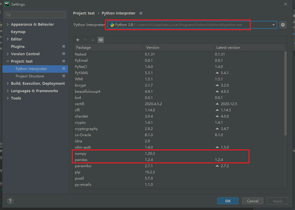The height and width of the screenshot is (210, 295).
Task: Select the beautifulsoup4 package row
Action: [179, 91]
